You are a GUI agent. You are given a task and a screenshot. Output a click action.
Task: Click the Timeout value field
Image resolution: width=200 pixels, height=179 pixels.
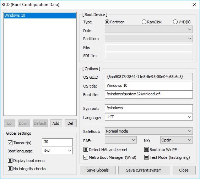point(57,142)
